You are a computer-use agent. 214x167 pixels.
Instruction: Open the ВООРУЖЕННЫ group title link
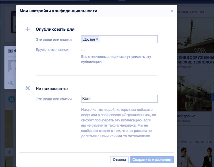tap(194, 57)
